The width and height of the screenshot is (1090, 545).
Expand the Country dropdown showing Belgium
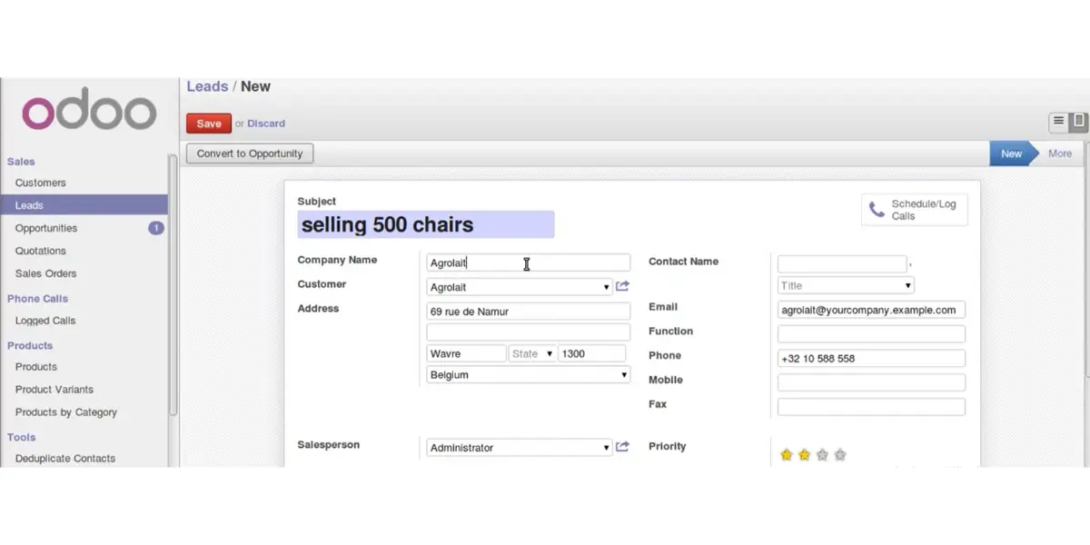pos(623,373)
